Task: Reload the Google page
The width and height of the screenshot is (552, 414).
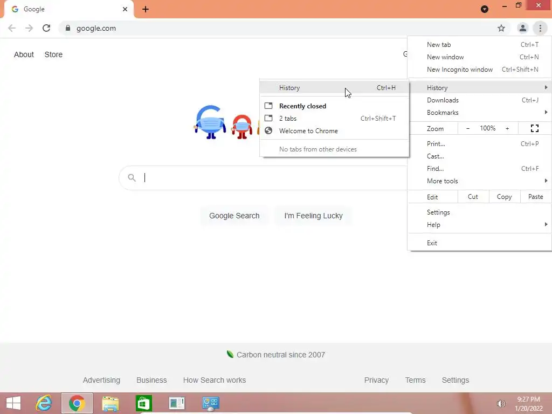Action: [x=46, y=28]
